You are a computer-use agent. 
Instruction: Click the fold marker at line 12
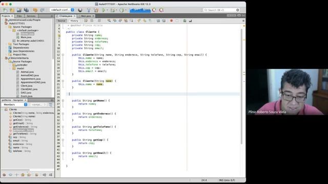[63, 55]
